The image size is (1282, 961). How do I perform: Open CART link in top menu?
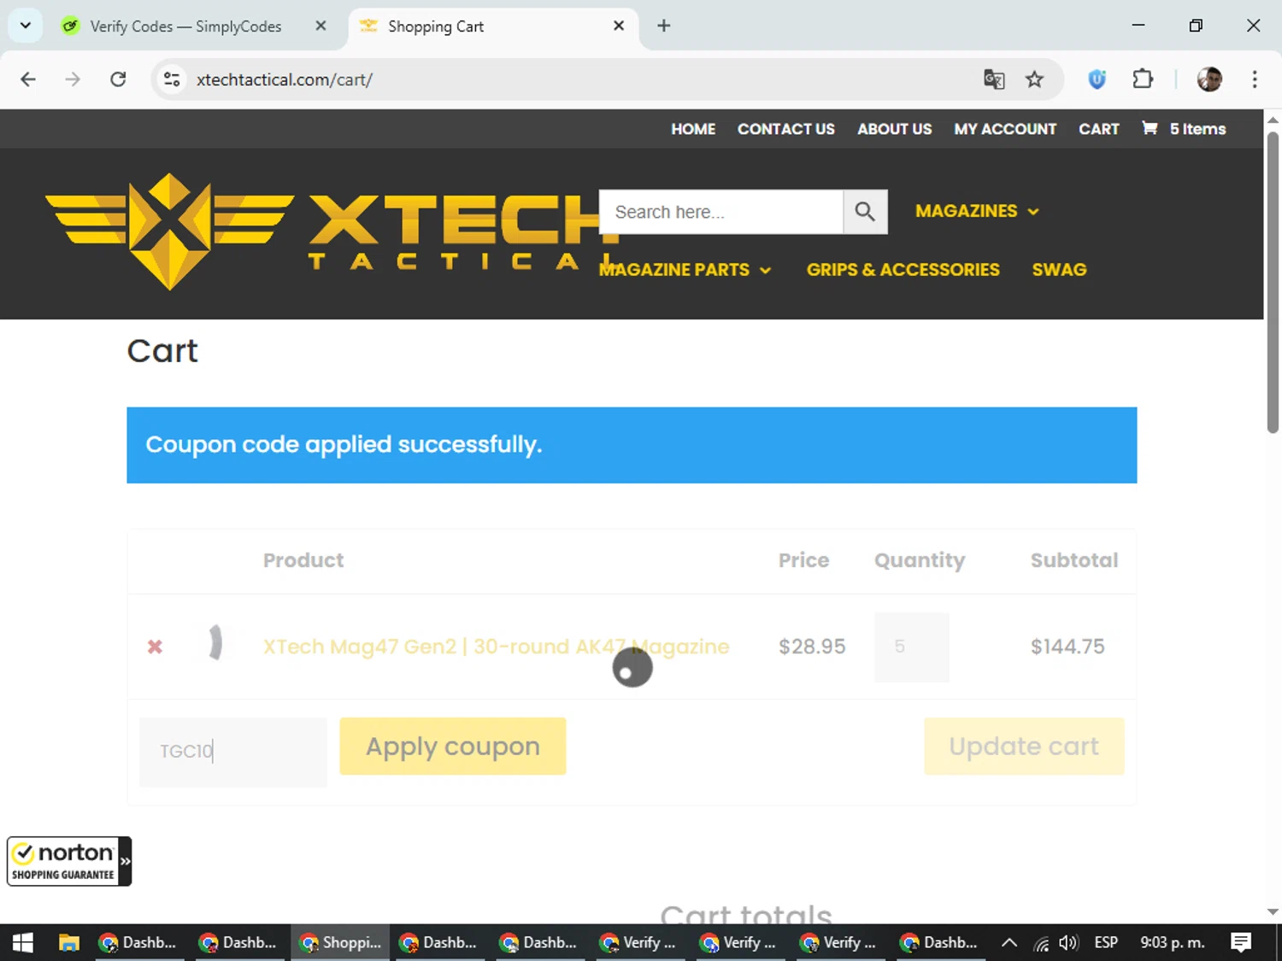[x=1099, y=129]
